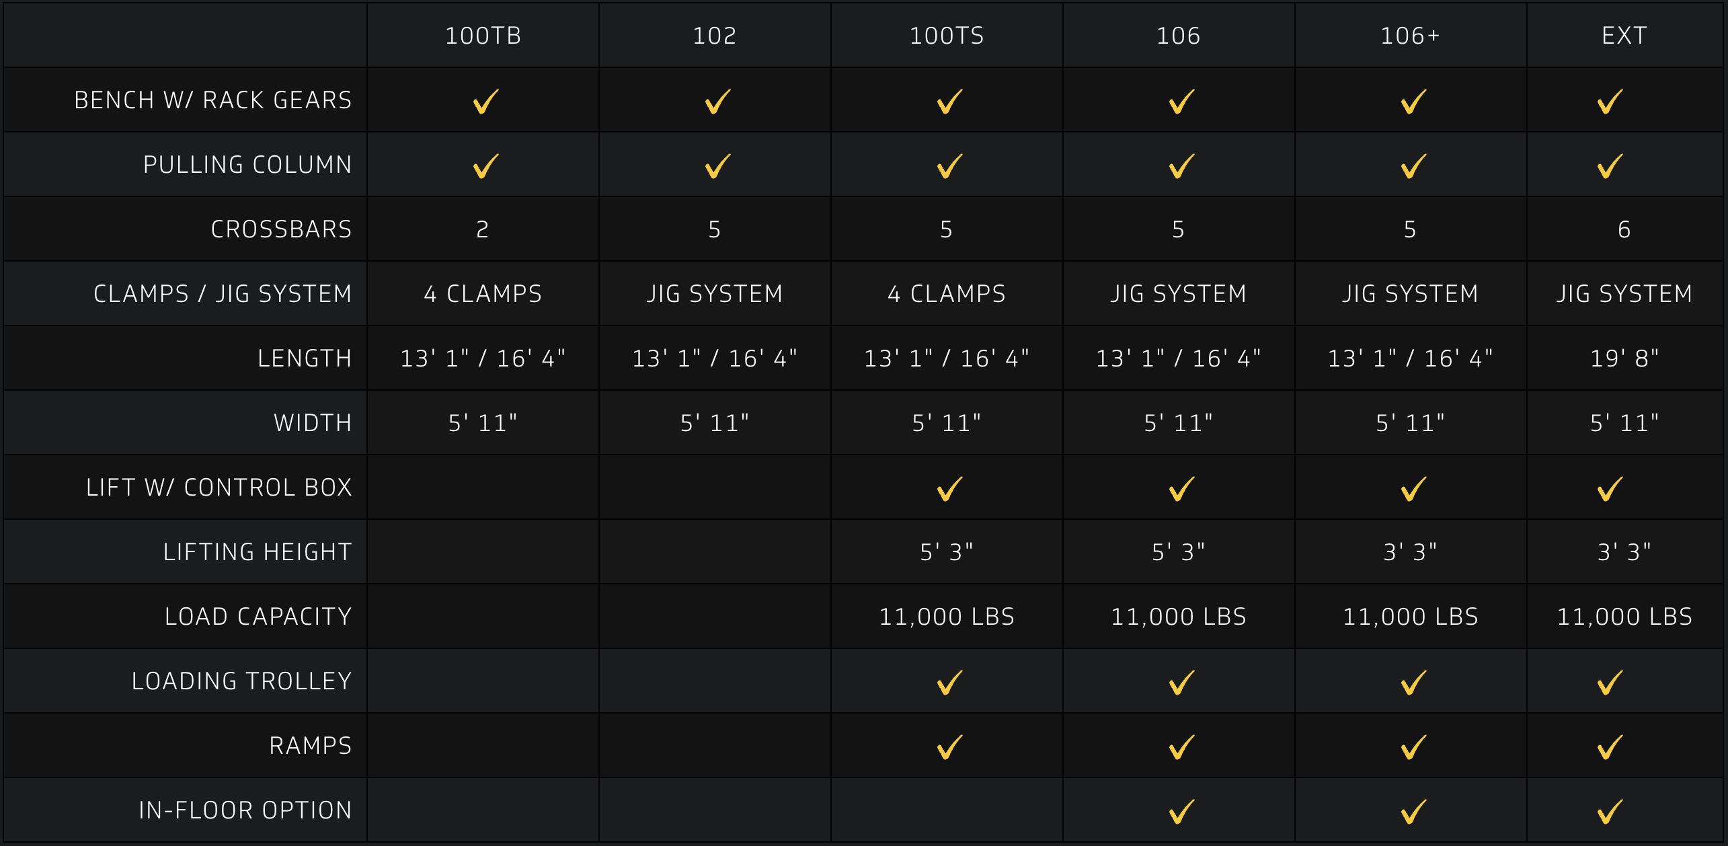The image size is (1728, 846).
Task: Click the EXT Bench w/ Rack Gears checkmark
Action: pyautogui.click(x=1610, y=102)
